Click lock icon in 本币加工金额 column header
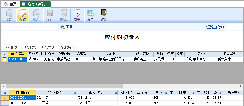 coord(221,93)
